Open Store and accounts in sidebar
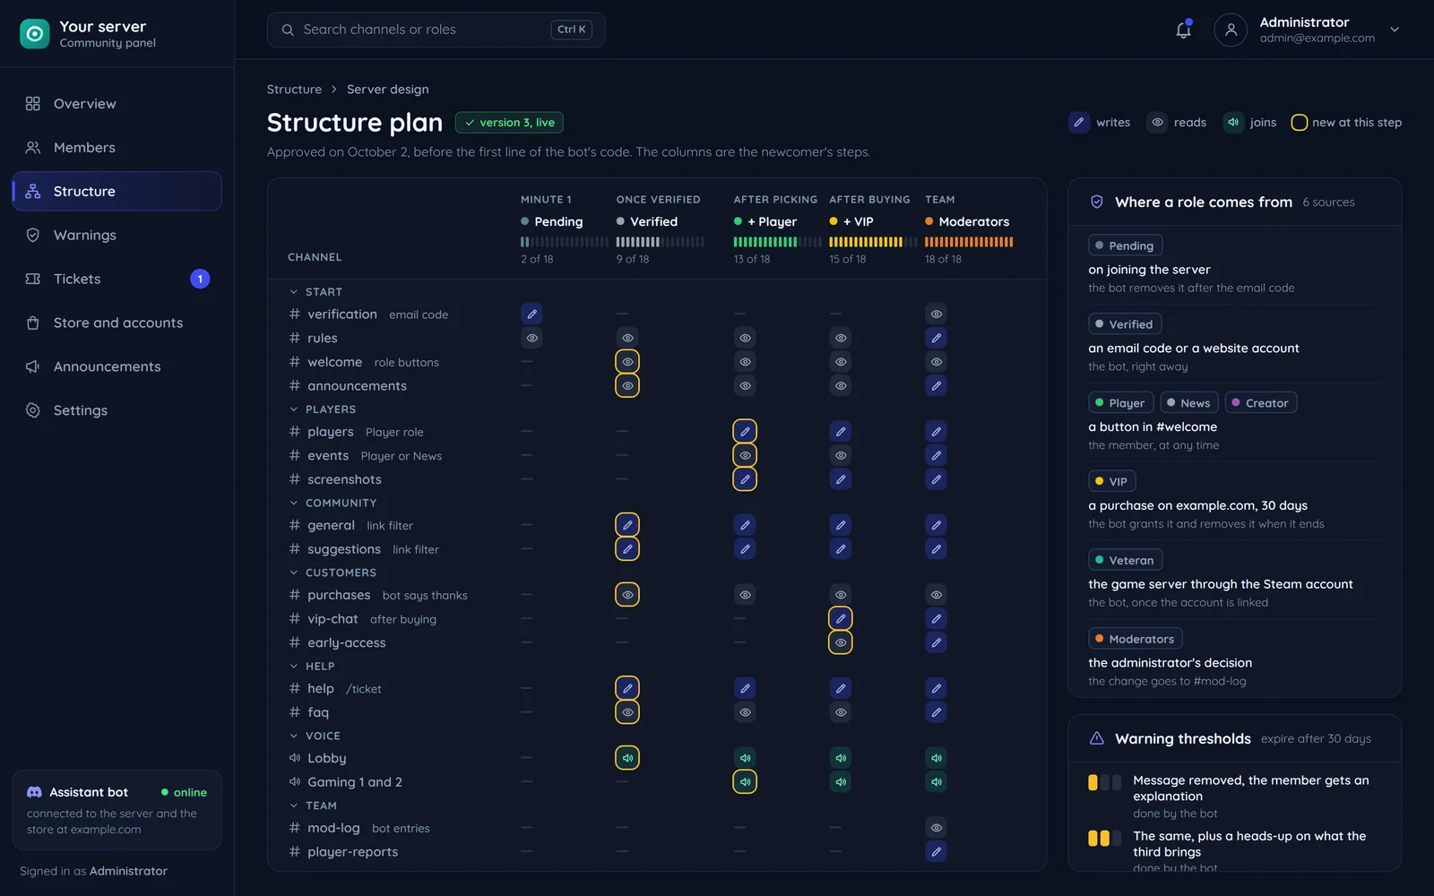The height and width of the screenshot is (896, 1434). (x=117, y=323)
